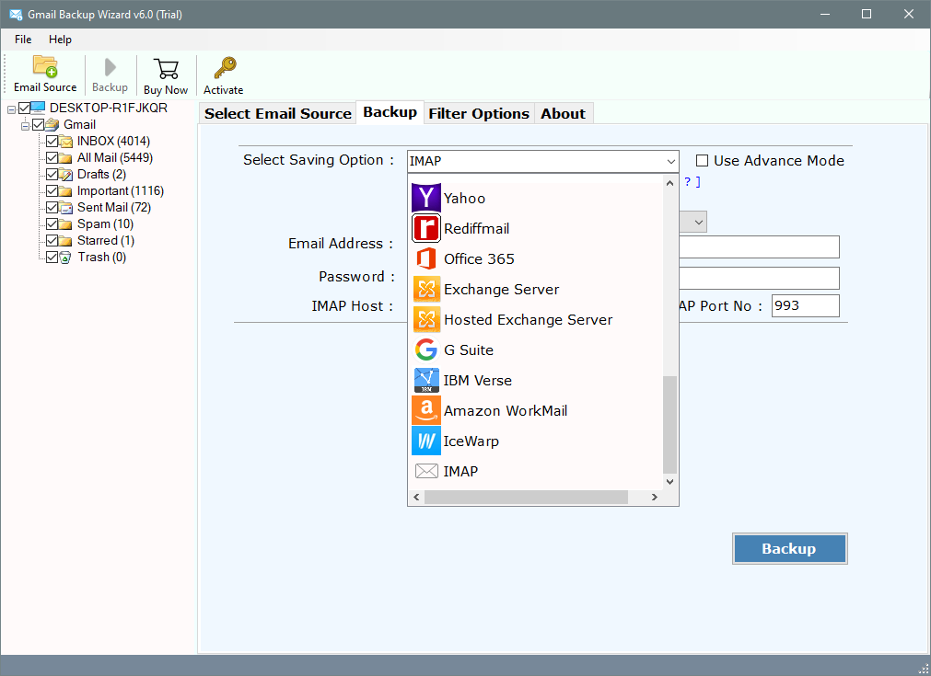Click the horizontal scrollbar in the dropdown list

pyautogui.click(x=526, y=497)
